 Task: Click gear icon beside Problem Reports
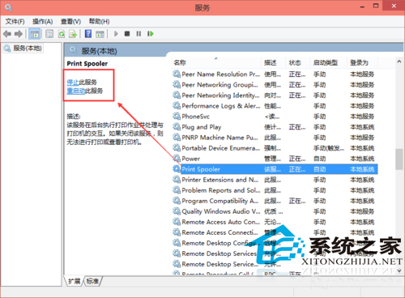tap(177, 190)
